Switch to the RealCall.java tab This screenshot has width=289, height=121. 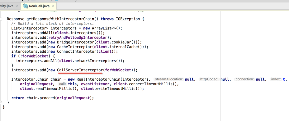coord(38,6)
